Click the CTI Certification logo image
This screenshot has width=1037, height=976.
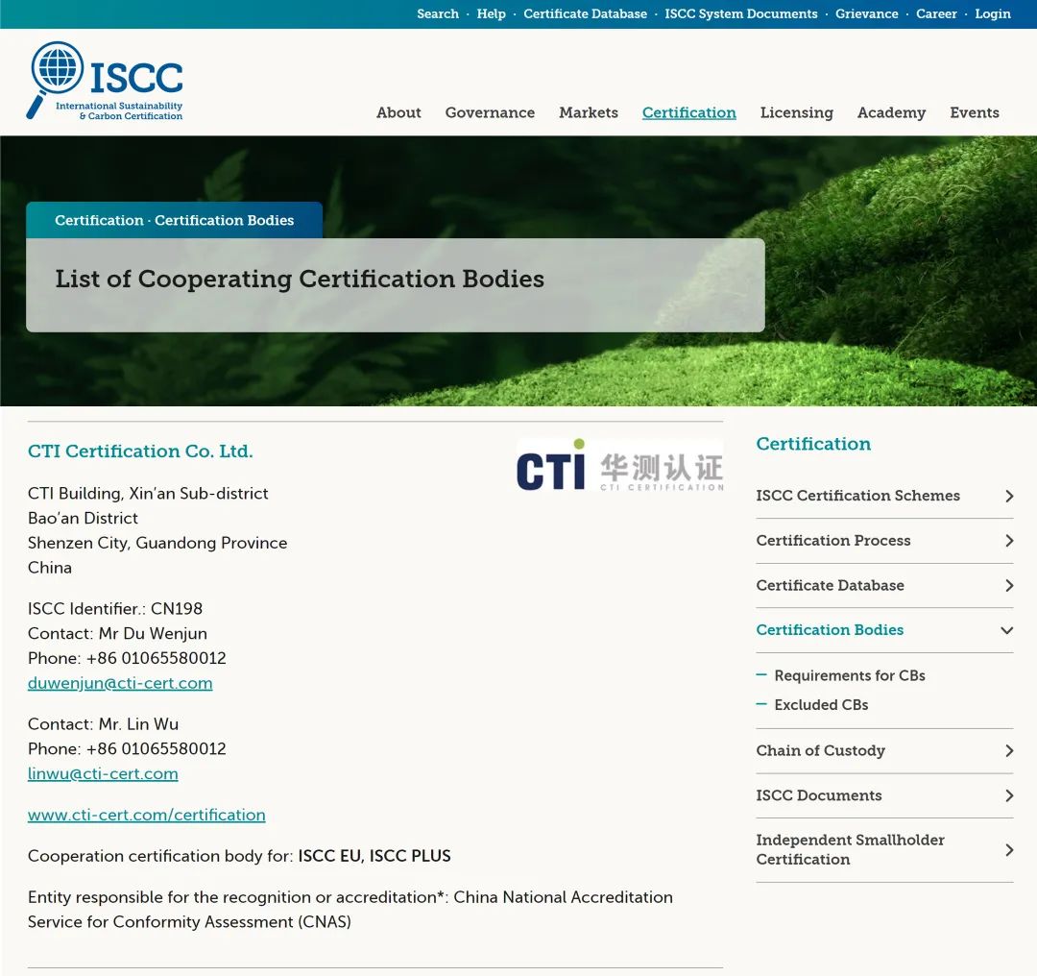(619, 465)
